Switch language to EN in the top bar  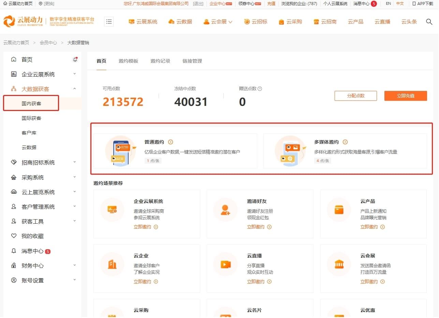click(388, 4)
